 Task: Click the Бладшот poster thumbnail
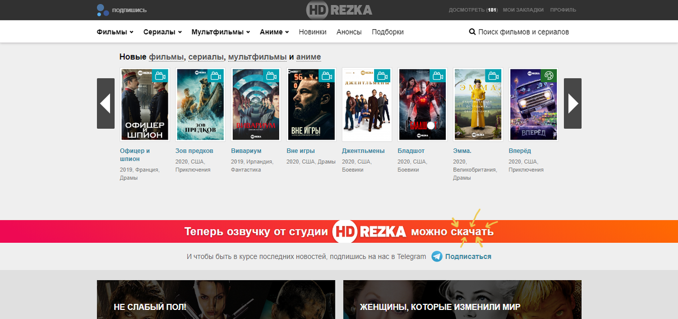point(421,104)
